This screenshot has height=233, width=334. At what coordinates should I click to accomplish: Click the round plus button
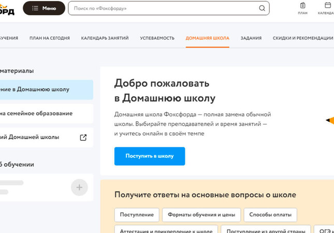[79, 187]
